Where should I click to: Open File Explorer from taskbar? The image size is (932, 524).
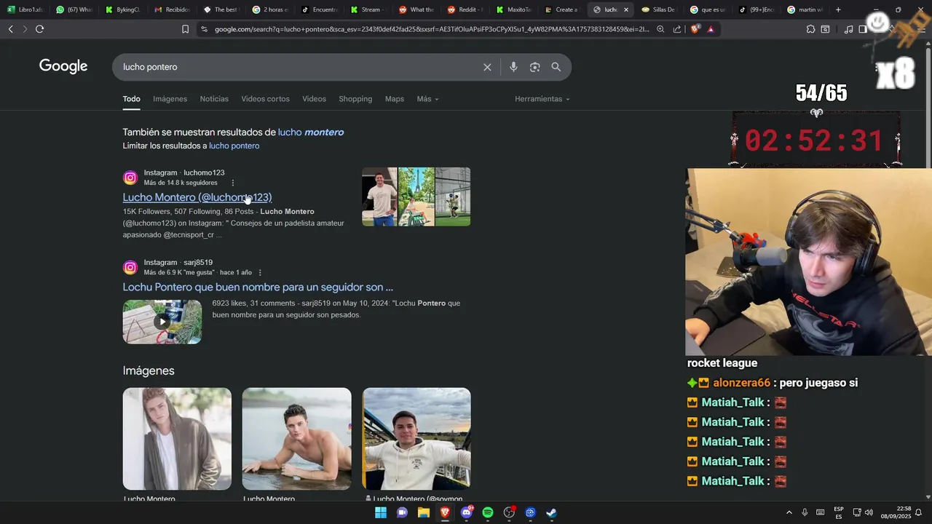coord(424,512)
